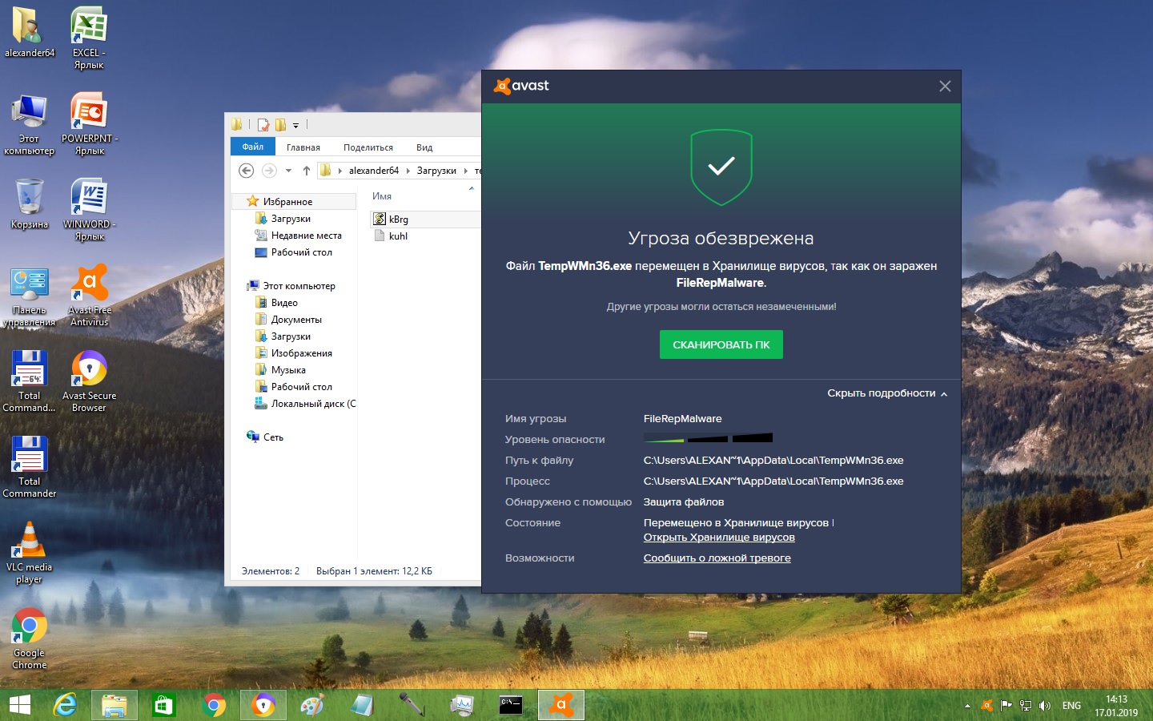The image size is (1153, 721).
Task: Select the Корзина recycle bin icon
Action: [x=30, y=203]
